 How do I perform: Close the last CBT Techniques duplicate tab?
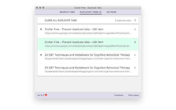point(135,68)
